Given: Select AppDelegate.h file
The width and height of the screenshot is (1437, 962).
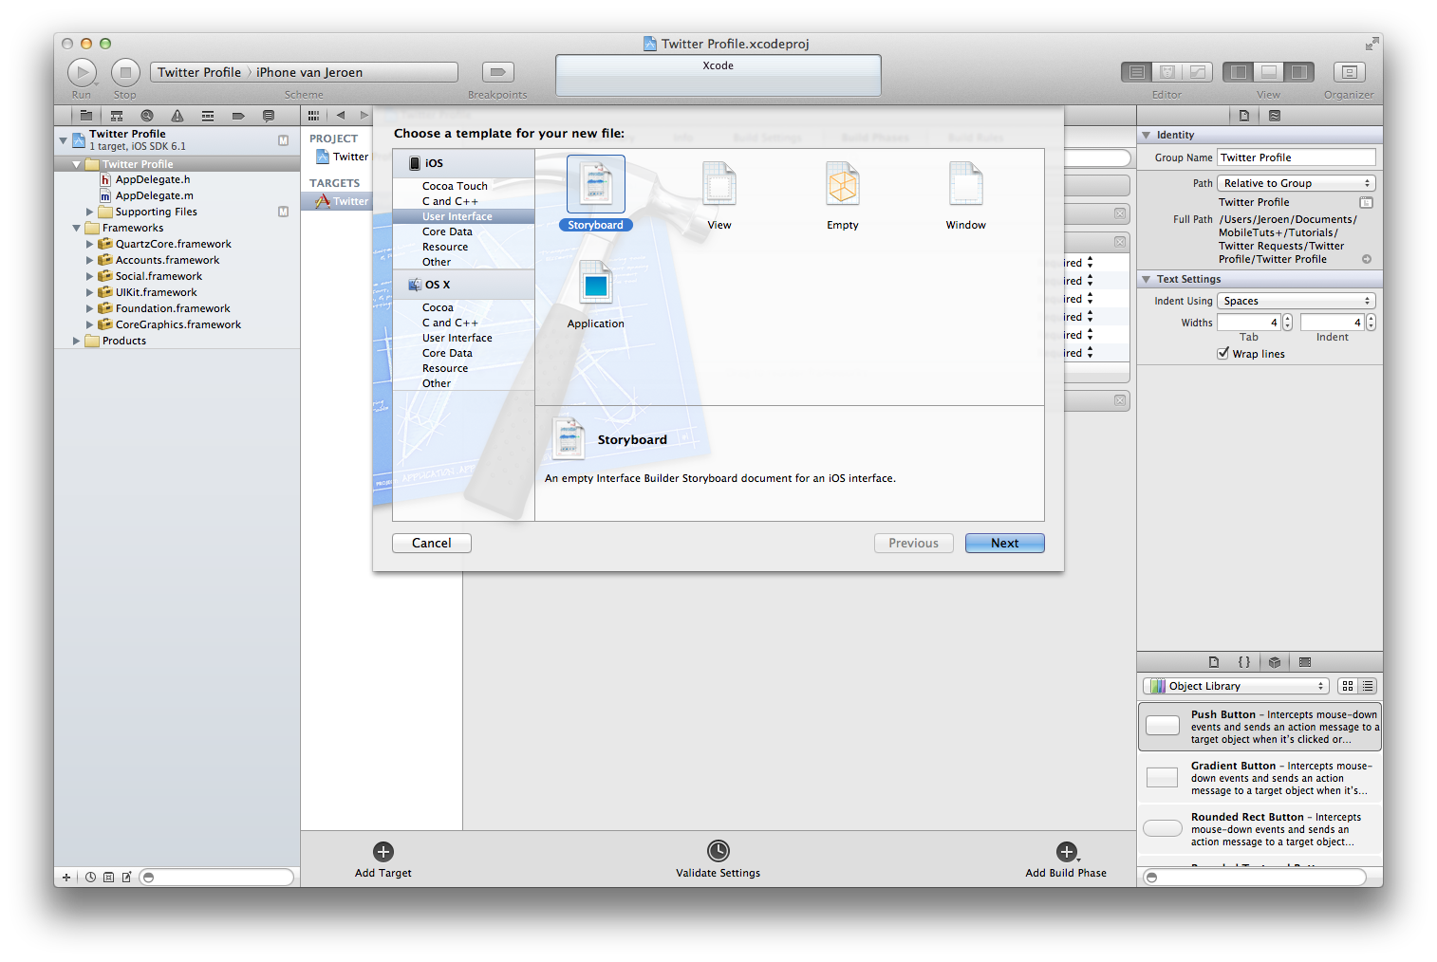Looking at the screenshot, I should coord(152,179).
